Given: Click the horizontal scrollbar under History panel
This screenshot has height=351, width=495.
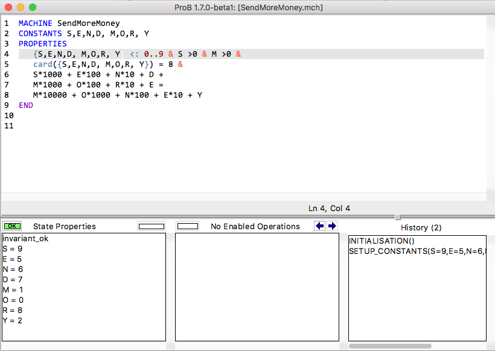Looking at the screenshot, I should [x=390, y=346].
